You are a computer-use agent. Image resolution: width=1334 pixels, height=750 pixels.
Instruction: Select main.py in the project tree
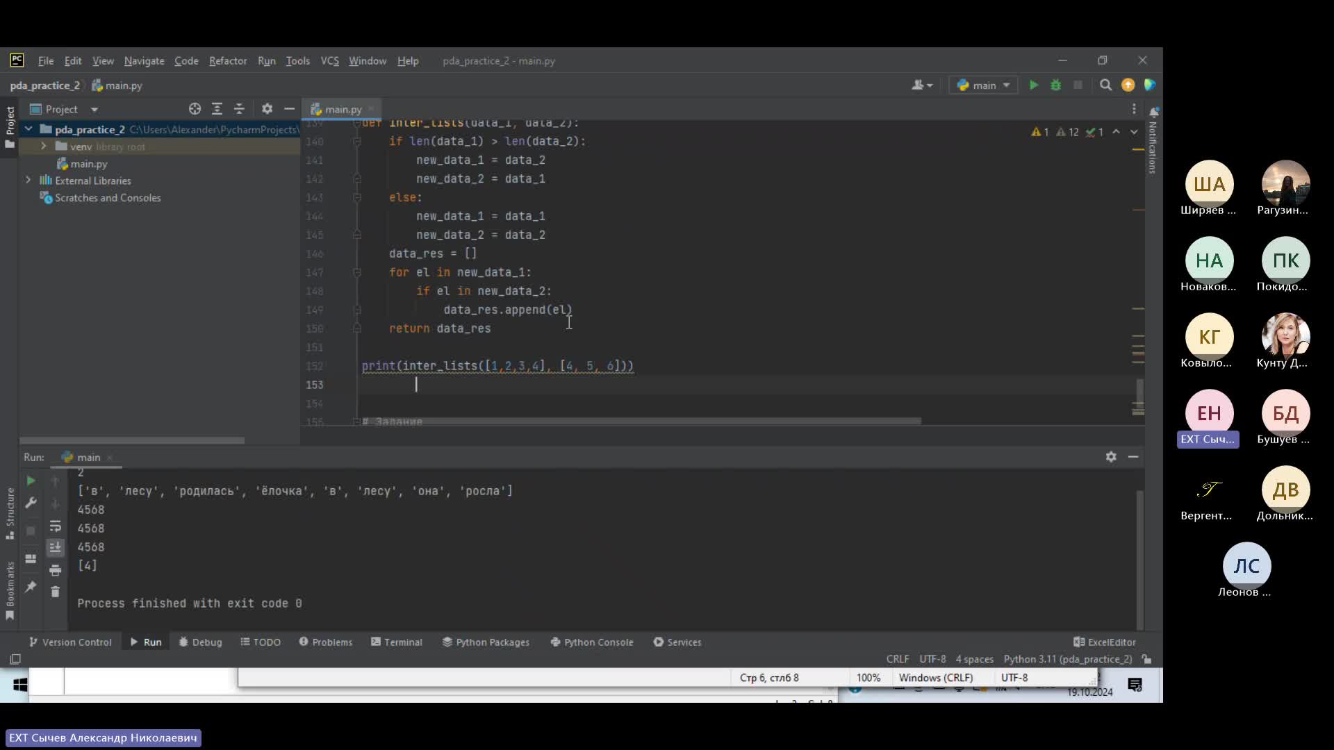88,164
